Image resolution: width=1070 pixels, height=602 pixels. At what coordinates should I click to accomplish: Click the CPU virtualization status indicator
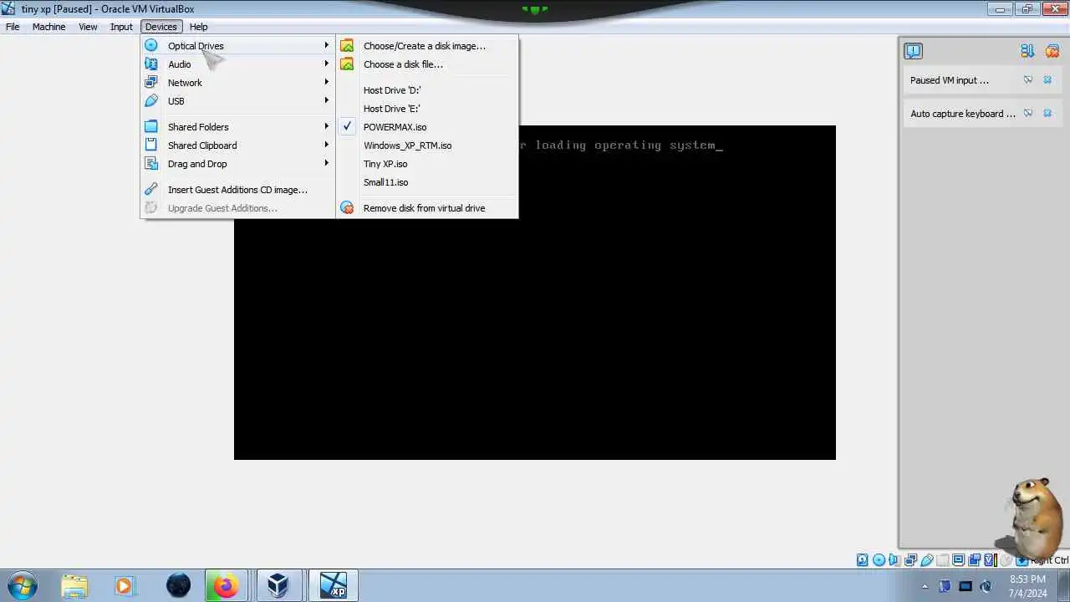click(990, 560)
